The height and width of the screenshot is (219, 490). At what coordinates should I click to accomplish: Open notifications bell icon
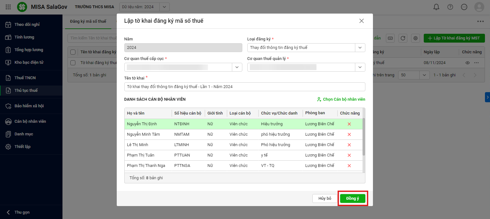(436, 7)
